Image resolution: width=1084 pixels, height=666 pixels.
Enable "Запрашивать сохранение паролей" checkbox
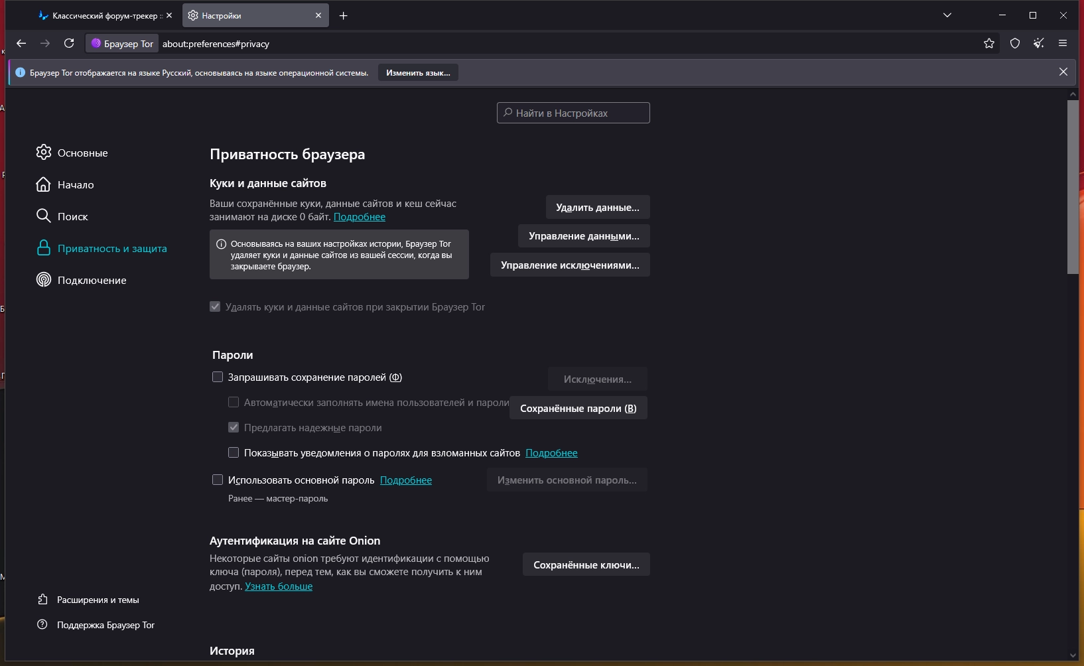click(x=218, y=377)
